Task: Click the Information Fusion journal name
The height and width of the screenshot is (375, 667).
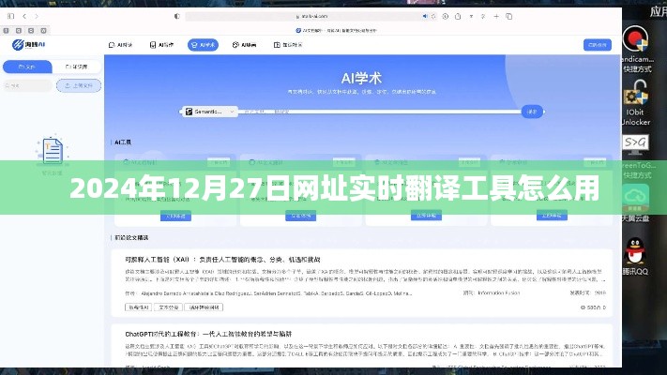Action: pos(498,292)
